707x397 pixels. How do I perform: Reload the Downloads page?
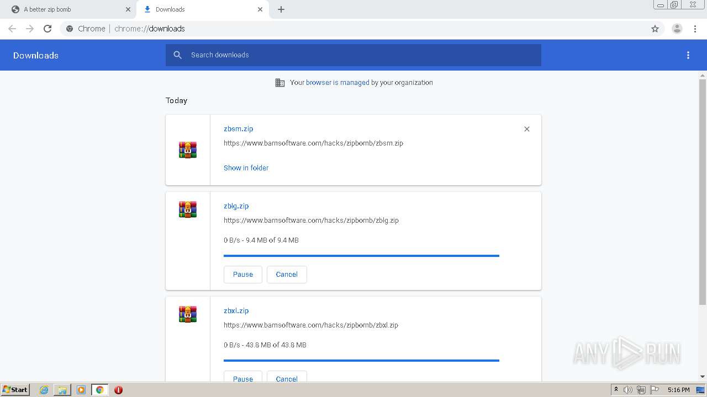(x=48, y=29)
